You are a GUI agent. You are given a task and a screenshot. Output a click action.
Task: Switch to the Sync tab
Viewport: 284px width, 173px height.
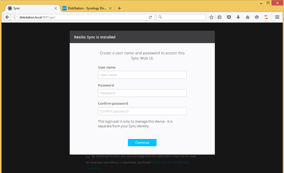pos(33,8)
